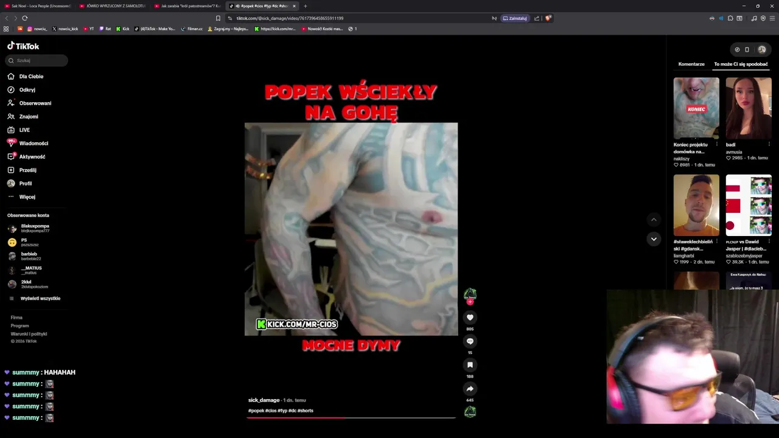Open __MATIUS followed account
Image resolution: width=779 pixels, height=438 pixels.
[x=26, y=270]
